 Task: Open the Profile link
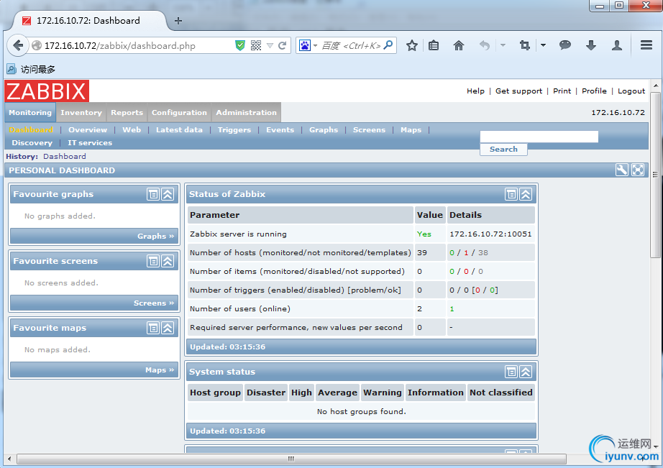coord(594,91)
